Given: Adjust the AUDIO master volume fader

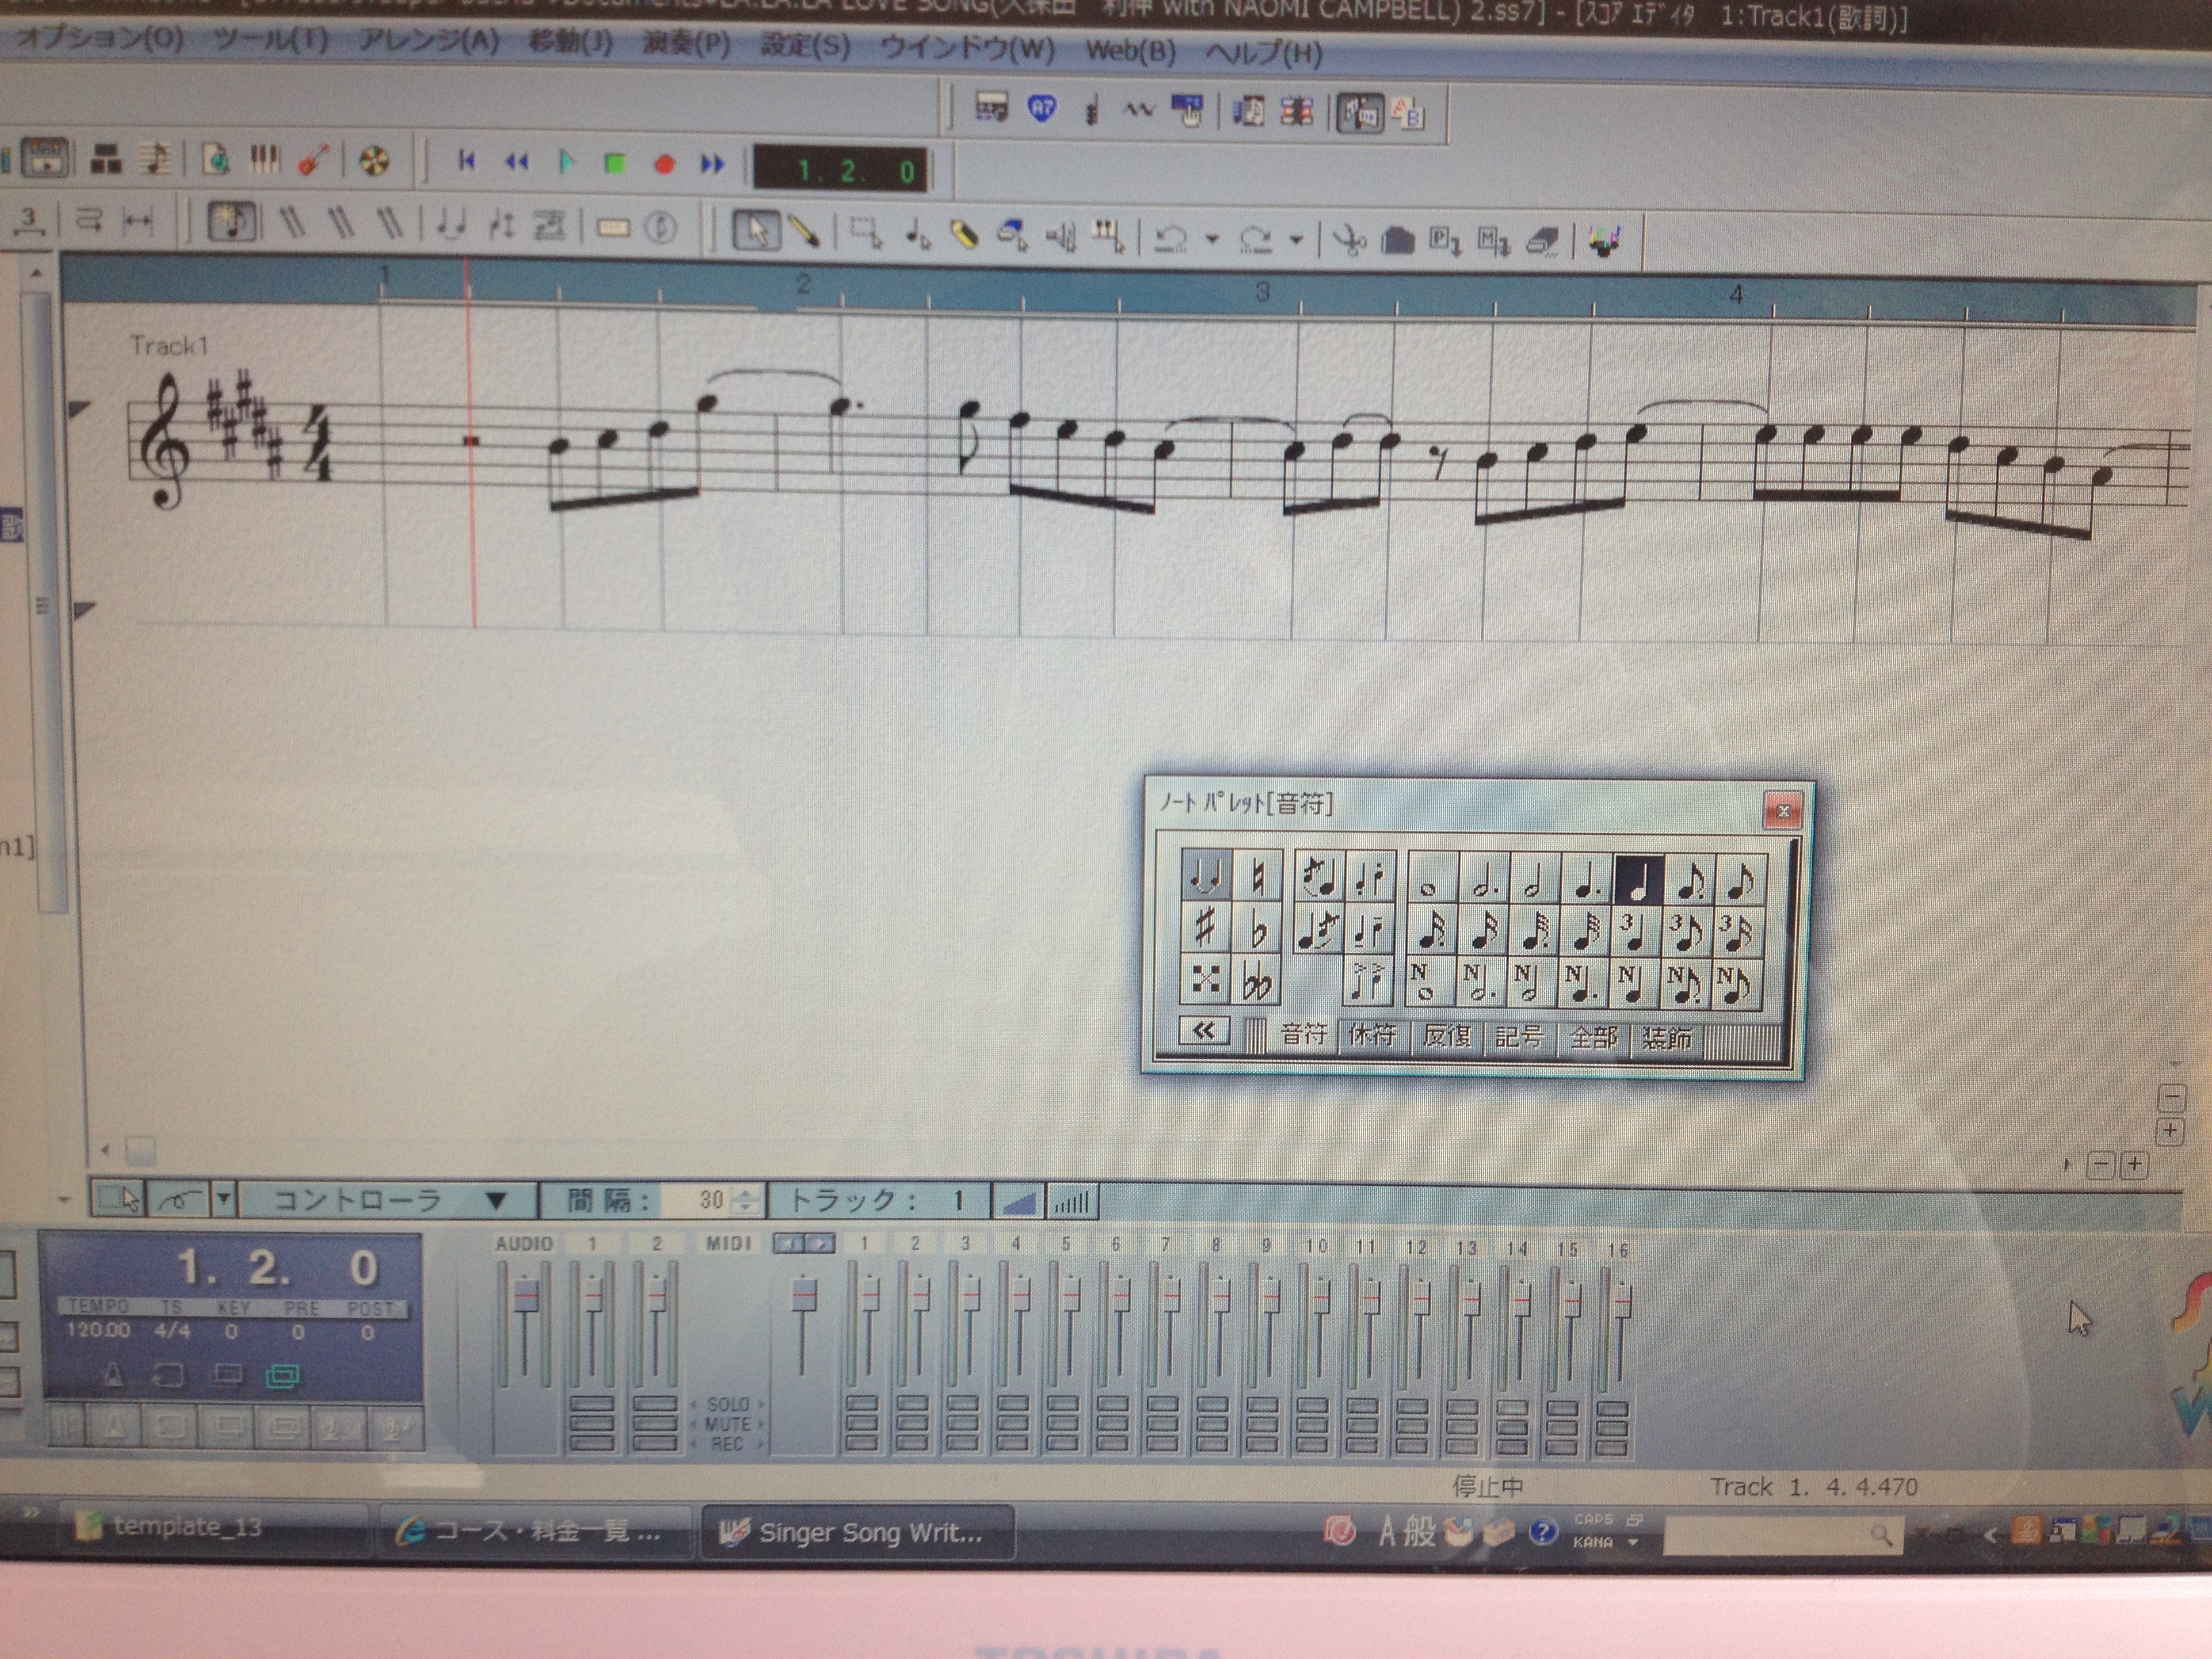Looking at the screenshot, I should 525,1296.
